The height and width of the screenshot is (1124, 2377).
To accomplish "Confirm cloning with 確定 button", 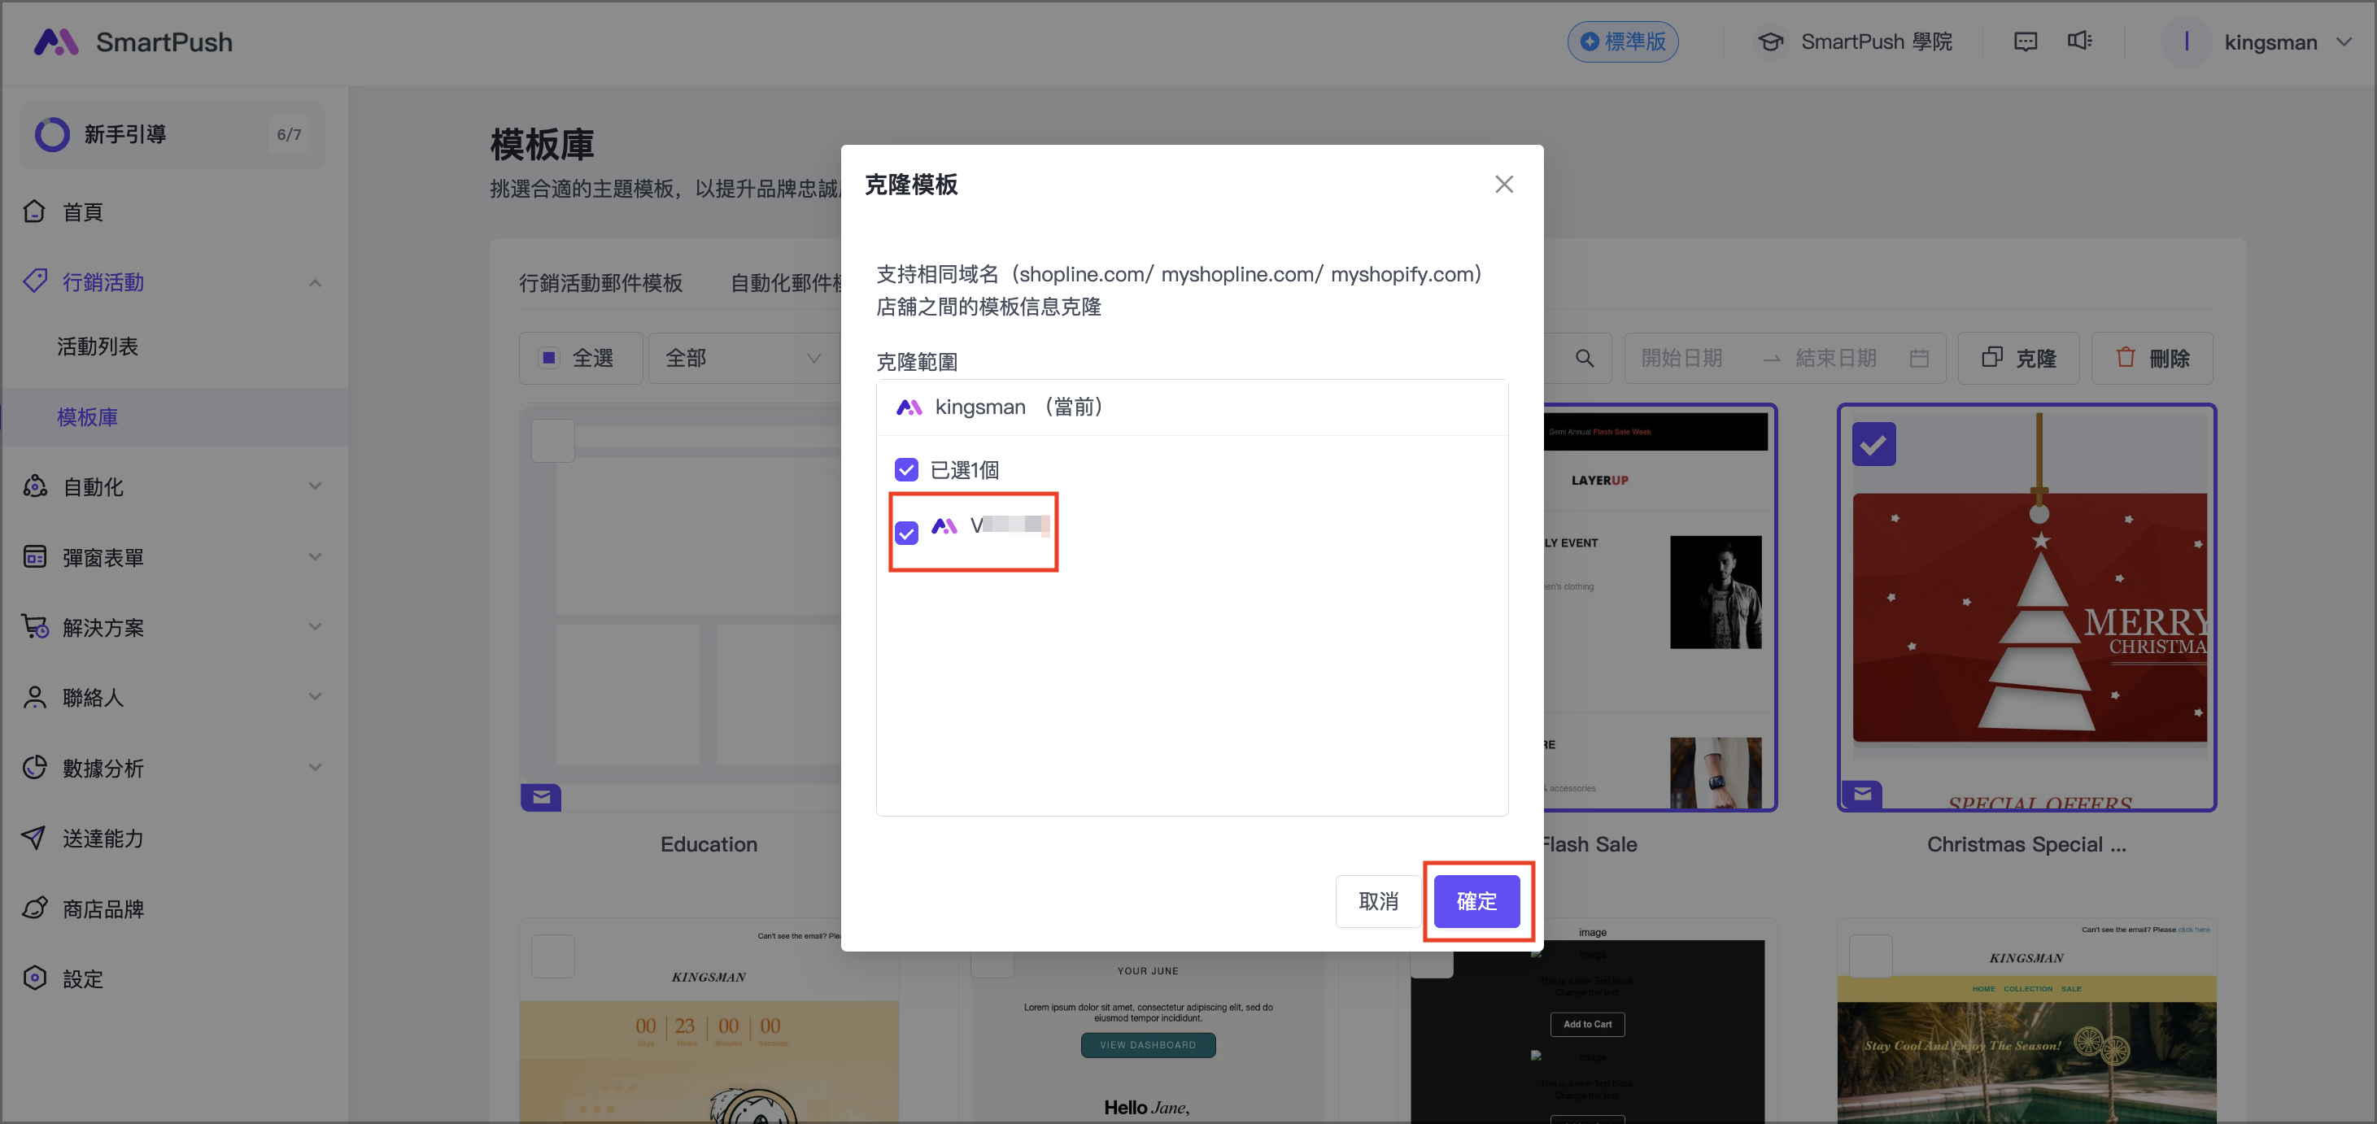I will coord(1476,900).
